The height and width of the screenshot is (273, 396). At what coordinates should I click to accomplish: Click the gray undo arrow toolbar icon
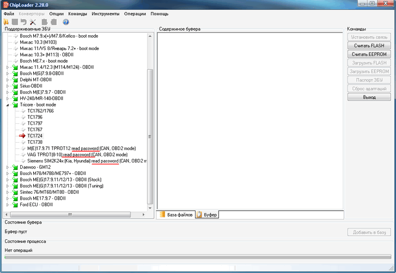pos(23,22)
